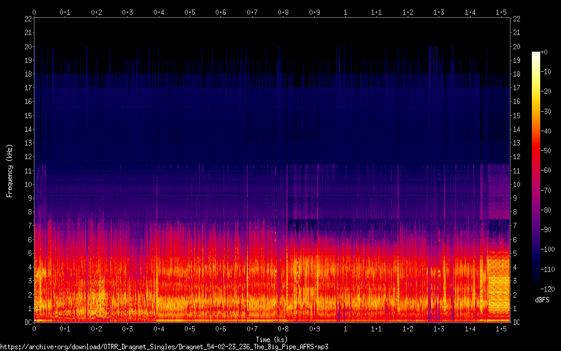Click the 1 tick on the bottom time axis
This screenshot has width=561, height=351.
(345, 328)
